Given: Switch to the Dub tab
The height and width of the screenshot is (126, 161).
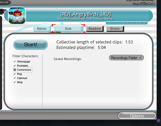Looking at the screenshot, I should [68, 29].
